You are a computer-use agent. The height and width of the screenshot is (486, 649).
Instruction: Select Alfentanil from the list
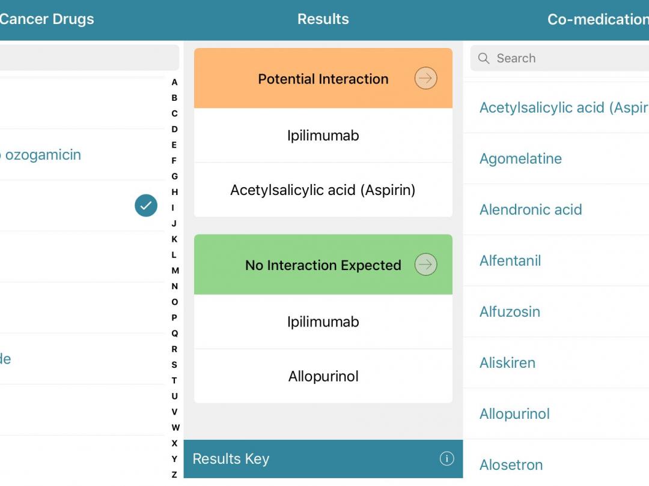click(510, 261)
